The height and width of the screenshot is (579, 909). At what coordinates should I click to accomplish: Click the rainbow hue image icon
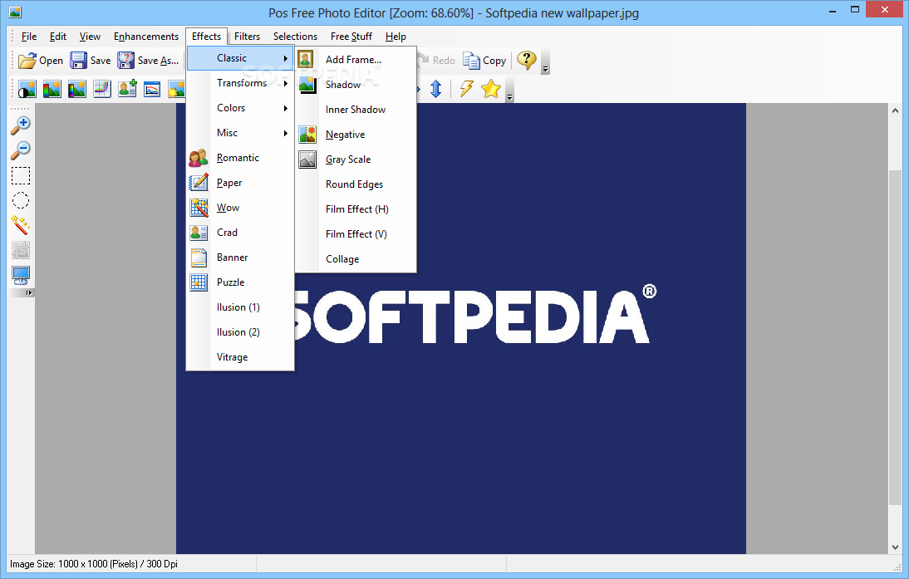pyautogui.click(x=77, y=89)
